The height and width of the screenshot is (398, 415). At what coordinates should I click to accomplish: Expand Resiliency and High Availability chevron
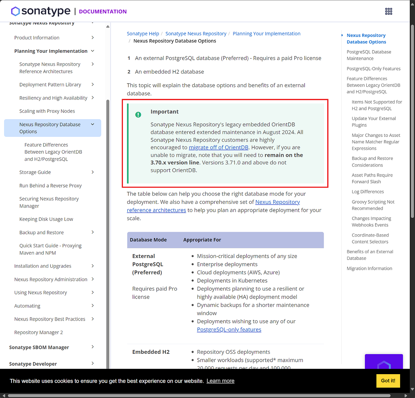[x=93, y=98]
